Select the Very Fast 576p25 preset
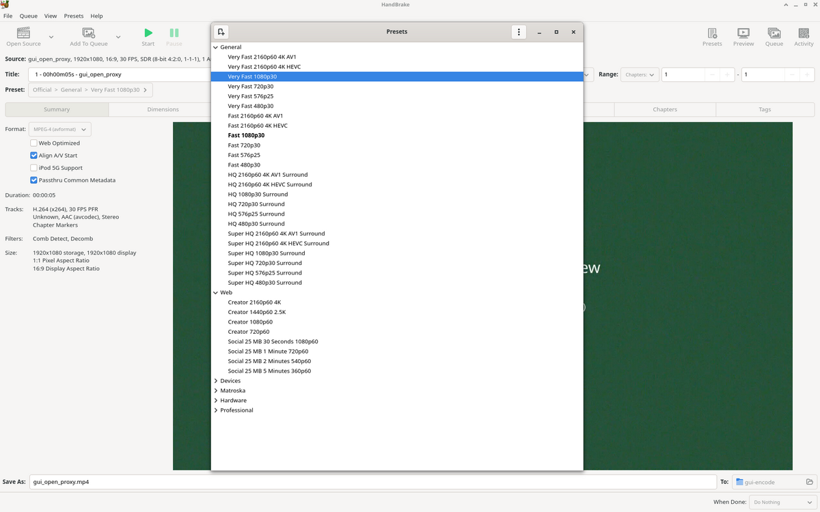 (x=251, y=96)
